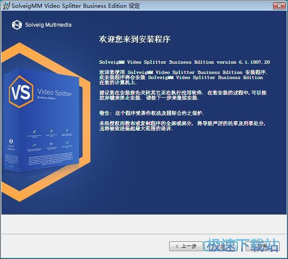This screenshot has height=259, width=288.
Task: Click the heading 欢迎您来到安装程序
Action: click(x=135, y=39)
